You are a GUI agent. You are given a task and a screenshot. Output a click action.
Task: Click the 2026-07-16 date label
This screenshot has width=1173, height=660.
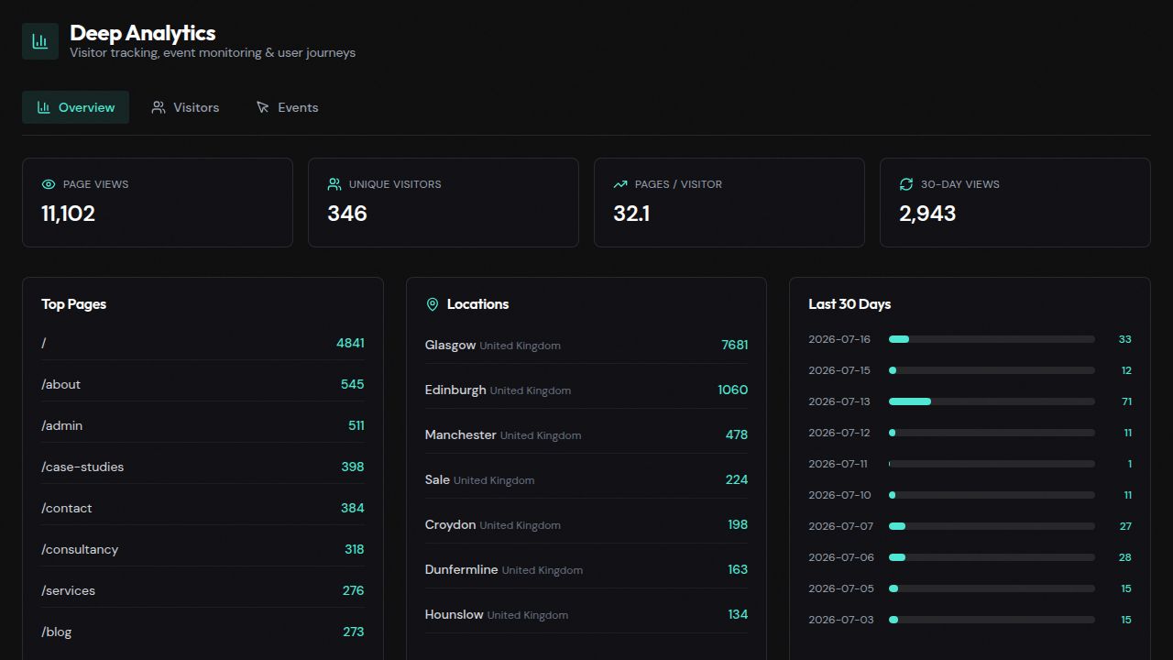(839, 339)
